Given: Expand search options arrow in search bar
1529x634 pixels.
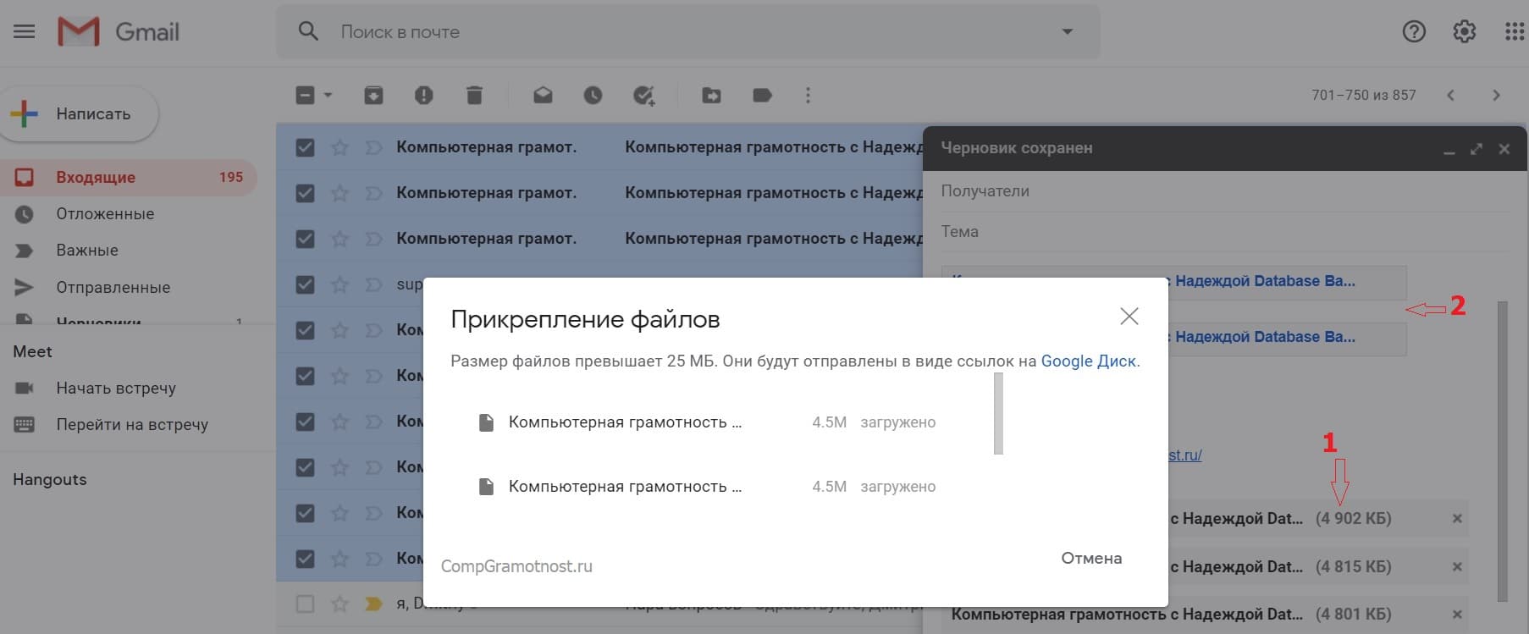Looking at the screenshot, I should click(x=1067, y=32).
